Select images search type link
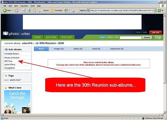Image resolution: width=167 pixels, height=120 pixels. (x=103, y=37)
